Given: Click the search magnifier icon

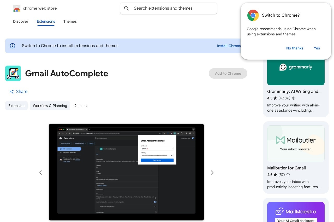Looking at the screenshot, I should click(127, 8).
